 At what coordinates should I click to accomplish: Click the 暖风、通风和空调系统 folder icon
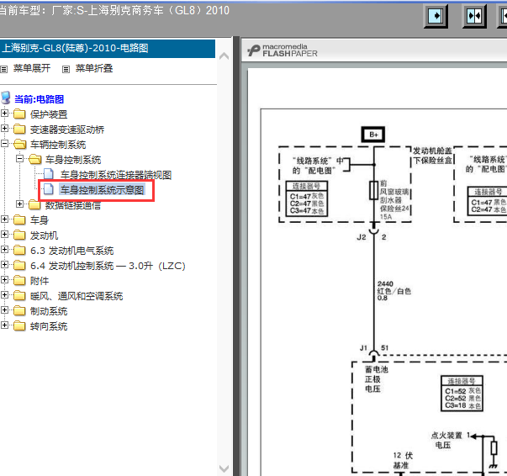click(x=19, y=295)
